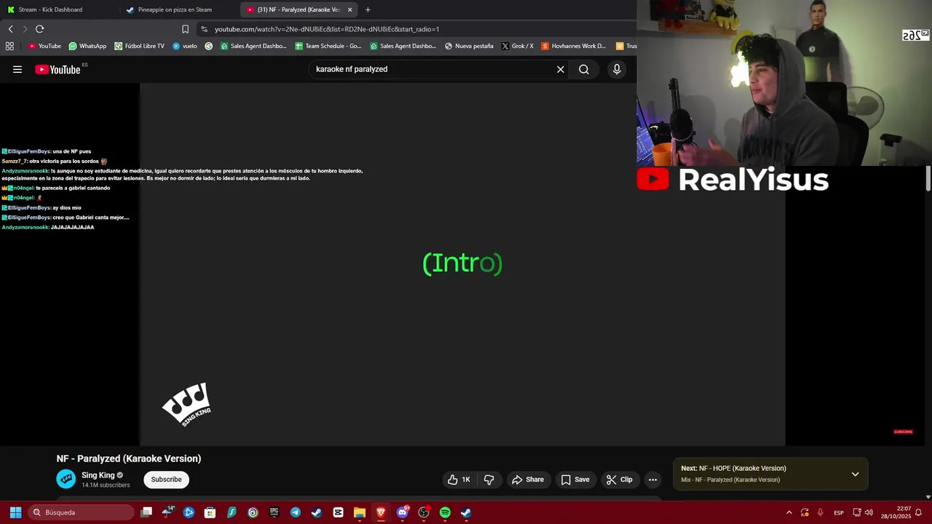This screenshot has height=524, width=932.
Task: Open the WhatsApp bookmark
Action: (87, 46)
